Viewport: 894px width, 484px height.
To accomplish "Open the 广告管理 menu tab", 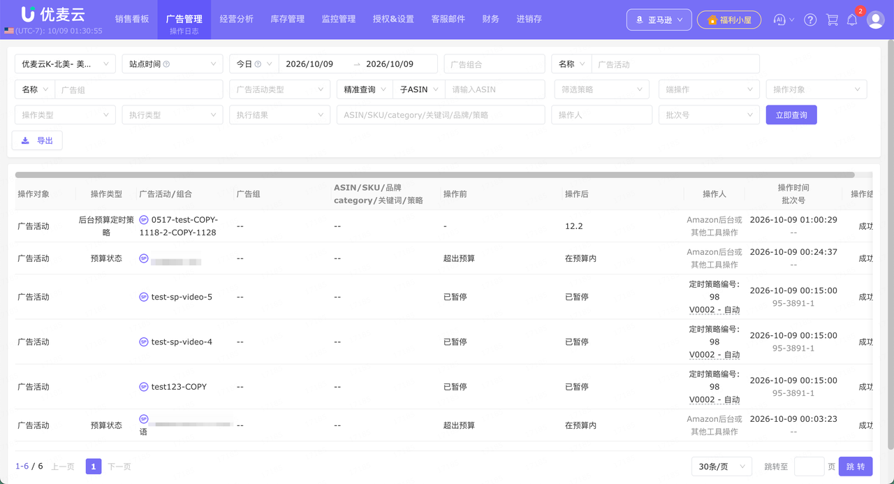I will click(x=184, y=20).
